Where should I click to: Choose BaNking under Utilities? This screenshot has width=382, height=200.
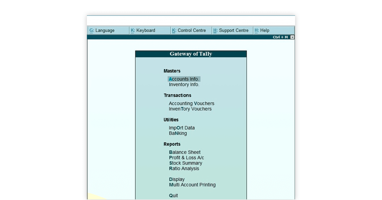pyautogui.click(x=178, y=133)
